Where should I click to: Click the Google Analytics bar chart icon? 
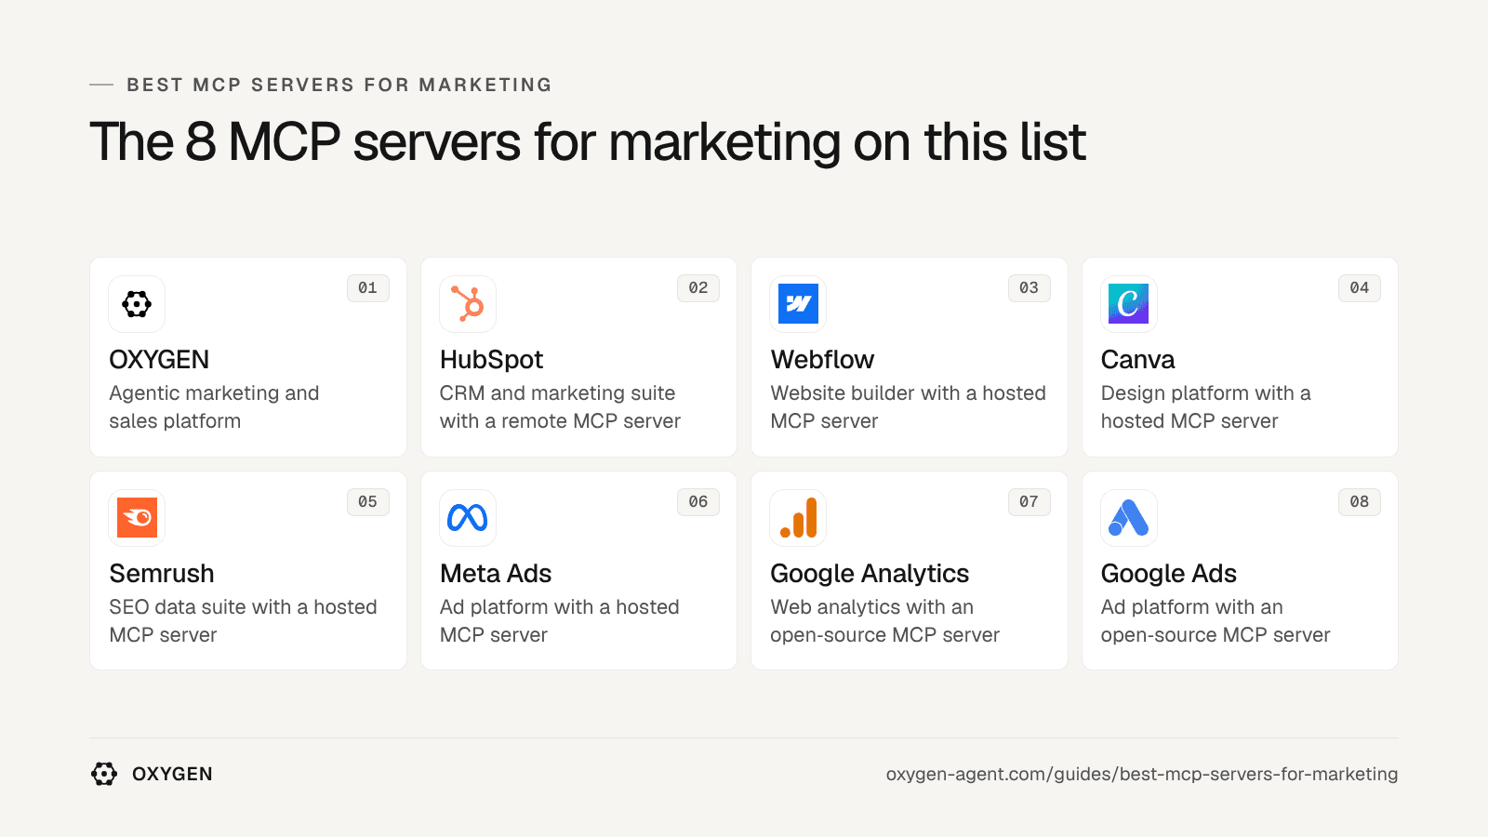(798, 518)
